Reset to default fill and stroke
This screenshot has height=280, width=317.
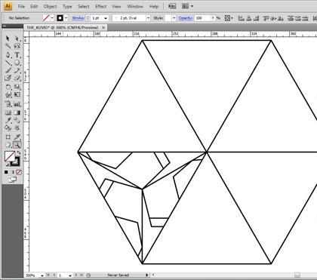pos(7,164)
